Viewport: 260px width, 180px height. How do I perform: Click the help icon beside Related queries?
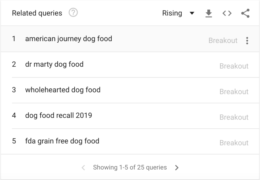pos(73,13)
